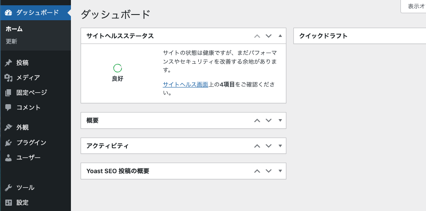Collapse the サイトヘルスステータス panel

click(x=280, y=36)
